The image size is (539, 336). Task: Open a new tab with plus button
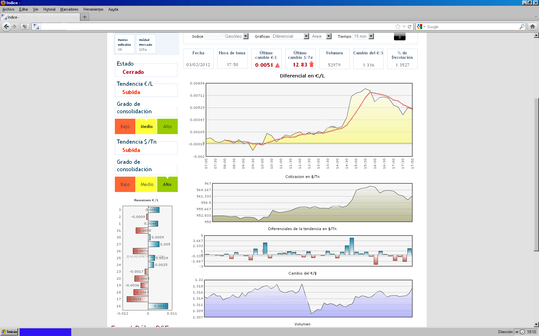[85, 17]
